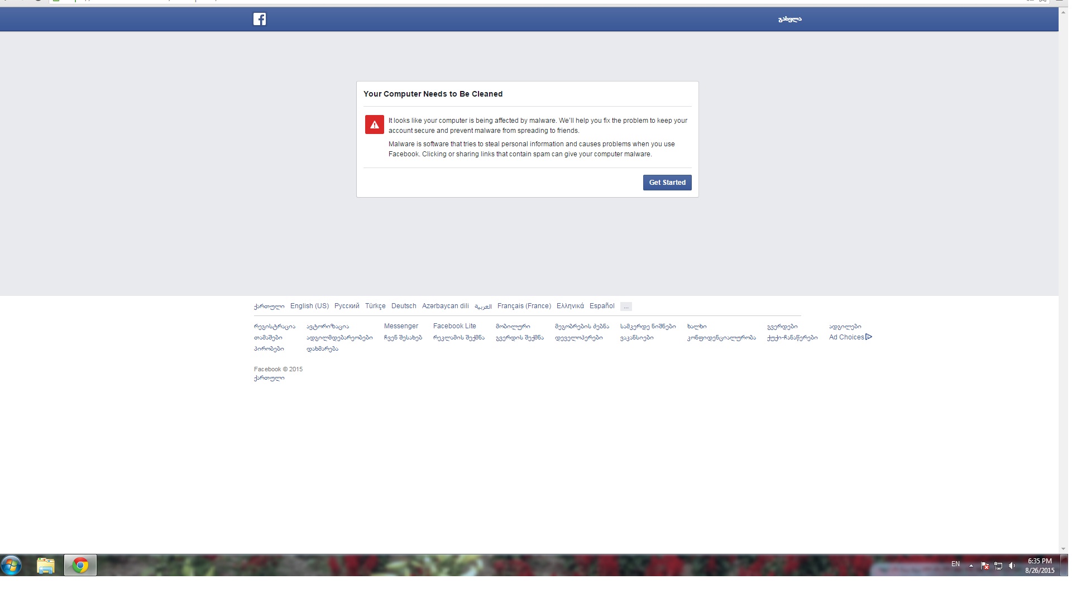The width and height of the screenshot is (1072, 603).
Task: Switch language to English (US)
Action: pyautogui.click(x=309, y=306)
